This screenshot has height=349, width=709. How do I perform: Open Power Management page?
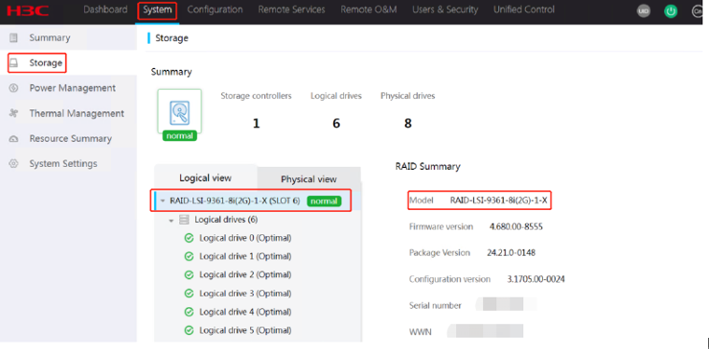coord(73,88)
